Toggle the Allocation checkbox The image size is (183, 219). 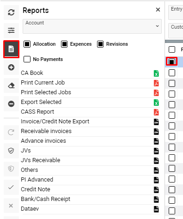click(27, 44)
